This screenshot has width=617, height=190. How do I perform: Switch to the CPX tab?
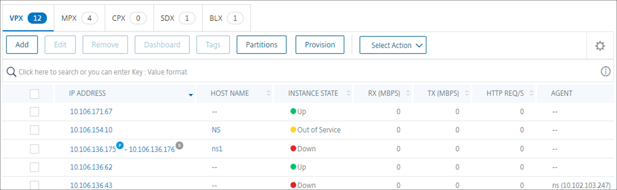tap(129, 18)
